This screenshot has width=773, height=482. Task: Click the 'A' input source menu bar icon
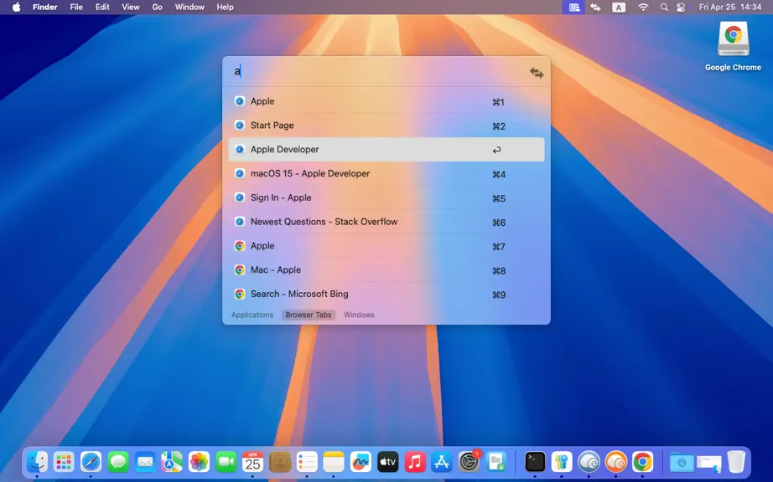(619, 7)
